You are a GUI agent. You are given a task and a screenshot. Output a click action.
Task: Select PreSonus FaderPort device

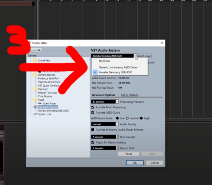pos(49,78)
